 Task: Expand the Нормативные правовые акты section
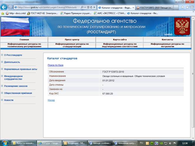tap(2, 69)
